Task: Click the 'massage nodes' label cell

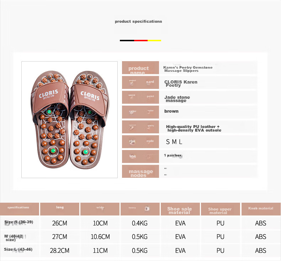Action: tap(140, 171)
